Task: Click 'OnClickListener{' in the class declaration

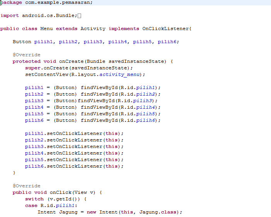Action: [167, 29]
